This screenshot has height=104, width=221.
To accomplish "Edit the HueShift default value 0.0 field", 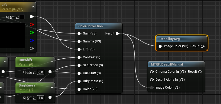I will coord(41,72).
